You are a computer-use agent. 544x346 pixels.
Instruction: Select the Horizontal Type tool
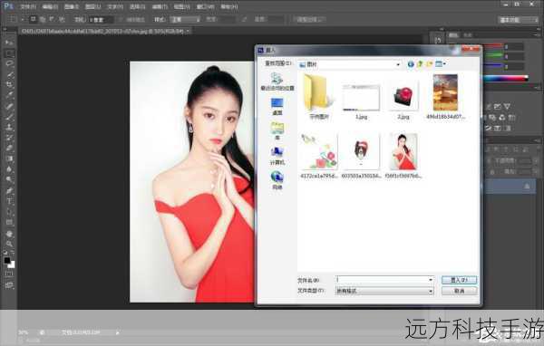click(9, 201)
